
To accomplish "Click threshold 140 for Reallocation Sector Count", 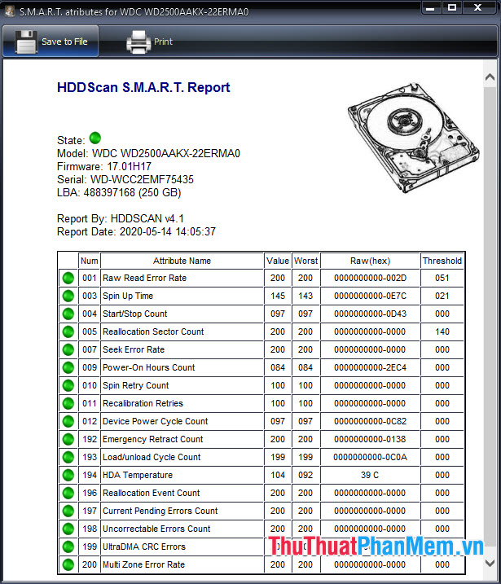I will [442, 332].
